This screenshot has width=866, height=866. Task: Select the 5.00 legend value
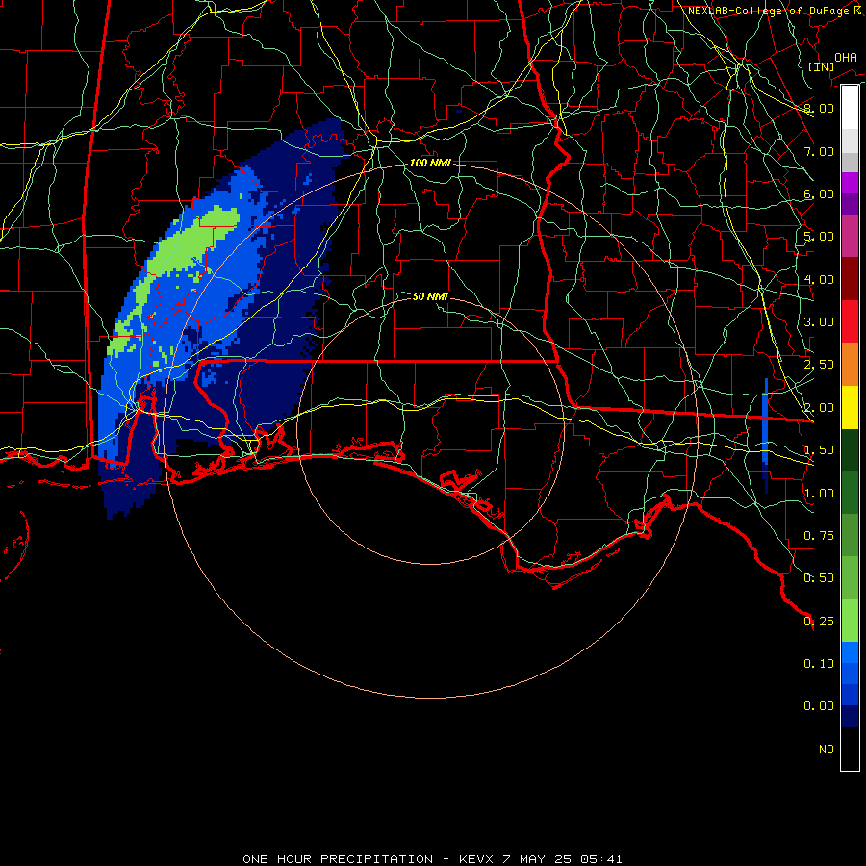coord(819,237)
